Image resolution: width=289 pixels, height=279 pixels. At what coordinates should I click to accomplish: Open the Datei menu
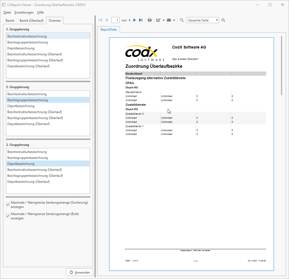point(7,12)
